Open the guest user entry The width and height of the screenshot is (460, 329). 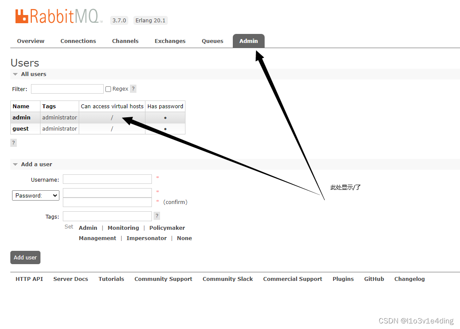21,129
